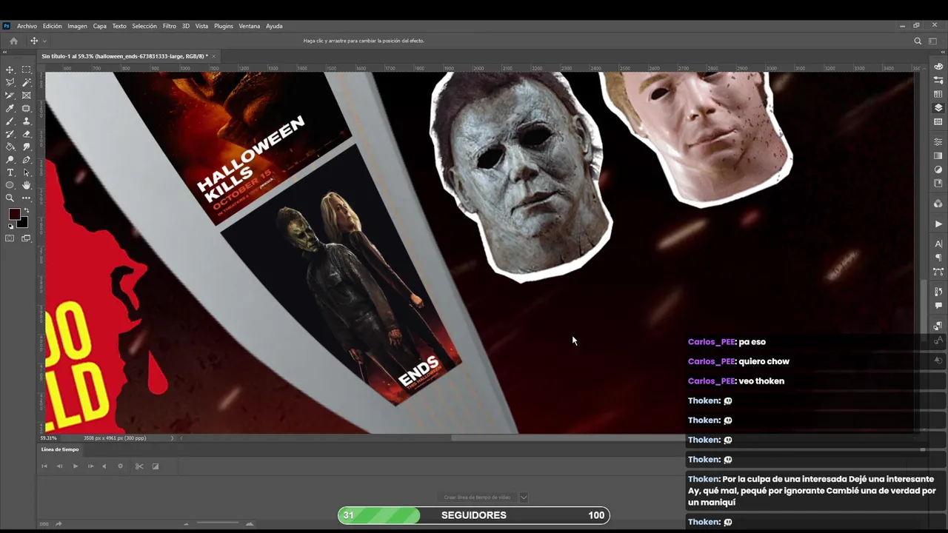Open the Adjustments sliders panel icon
This screenshot has height=533, width=948.
click(x=938, y=141)
